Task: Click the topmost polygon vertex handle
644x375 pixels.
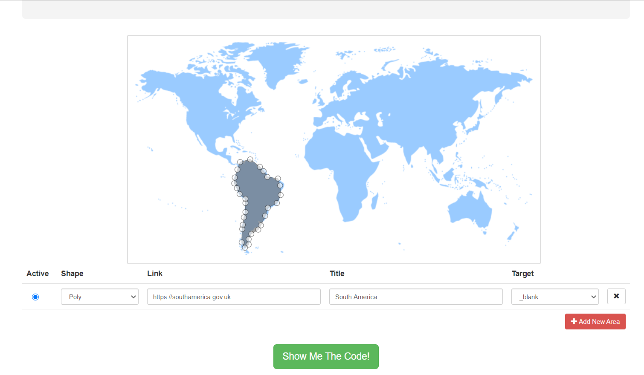Action: click(x=250, y=159)
